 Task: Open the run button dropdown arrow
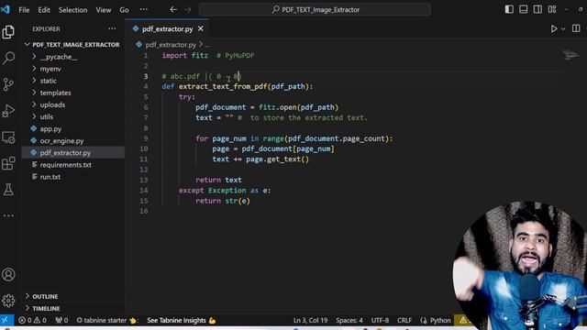tap(562, 28)
